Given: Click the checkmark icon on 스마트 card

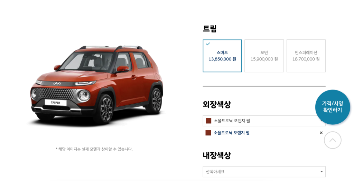Looking at the screenshot, I should pos(208,44).
